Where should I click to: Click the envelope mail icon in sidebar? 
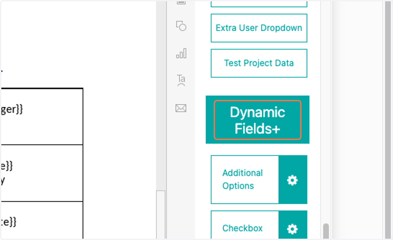point(181,108)
